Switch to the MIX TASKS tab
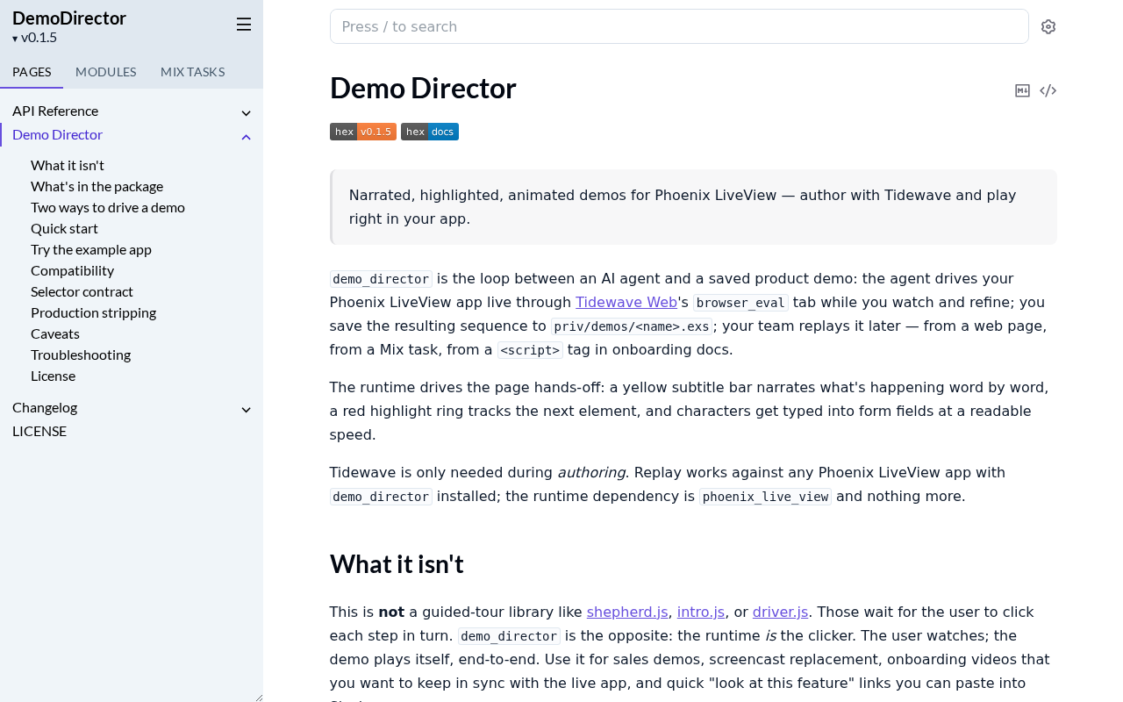Viewport: 1123px width, 702px height. tap(193, 72)
